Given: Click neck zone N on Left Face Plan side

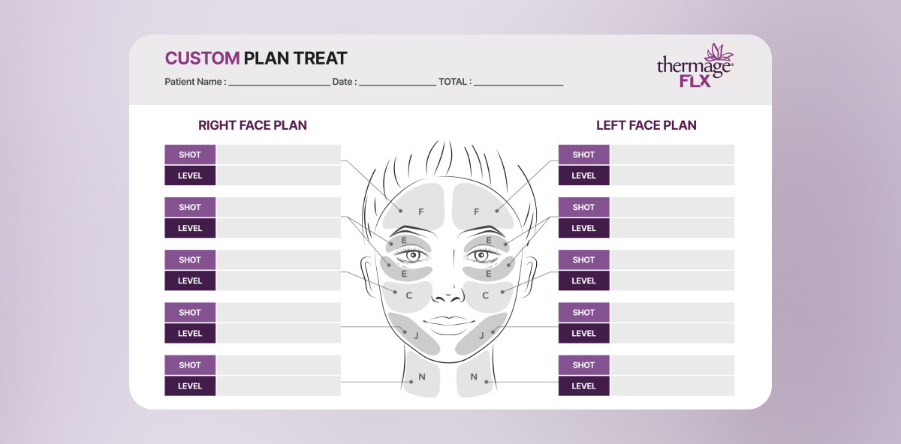Looking at the screenshot, I should (x=475, y=376).
